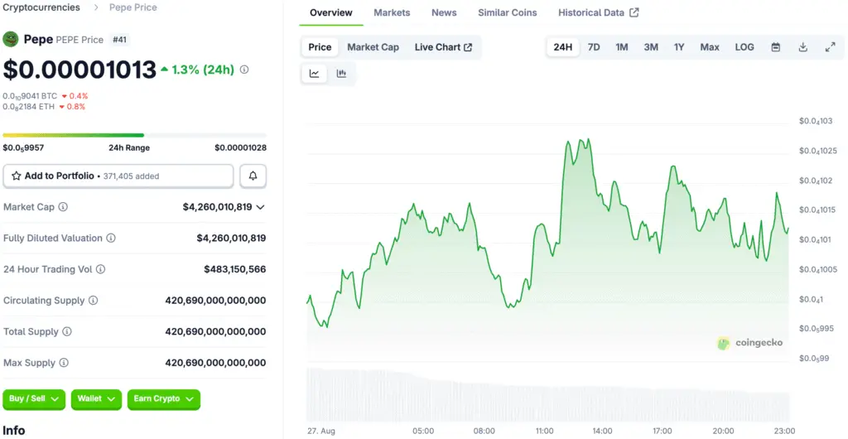Click the 14:00 time axis label
The height and width of the screenshot is (439, 848).
click(603, 431)
